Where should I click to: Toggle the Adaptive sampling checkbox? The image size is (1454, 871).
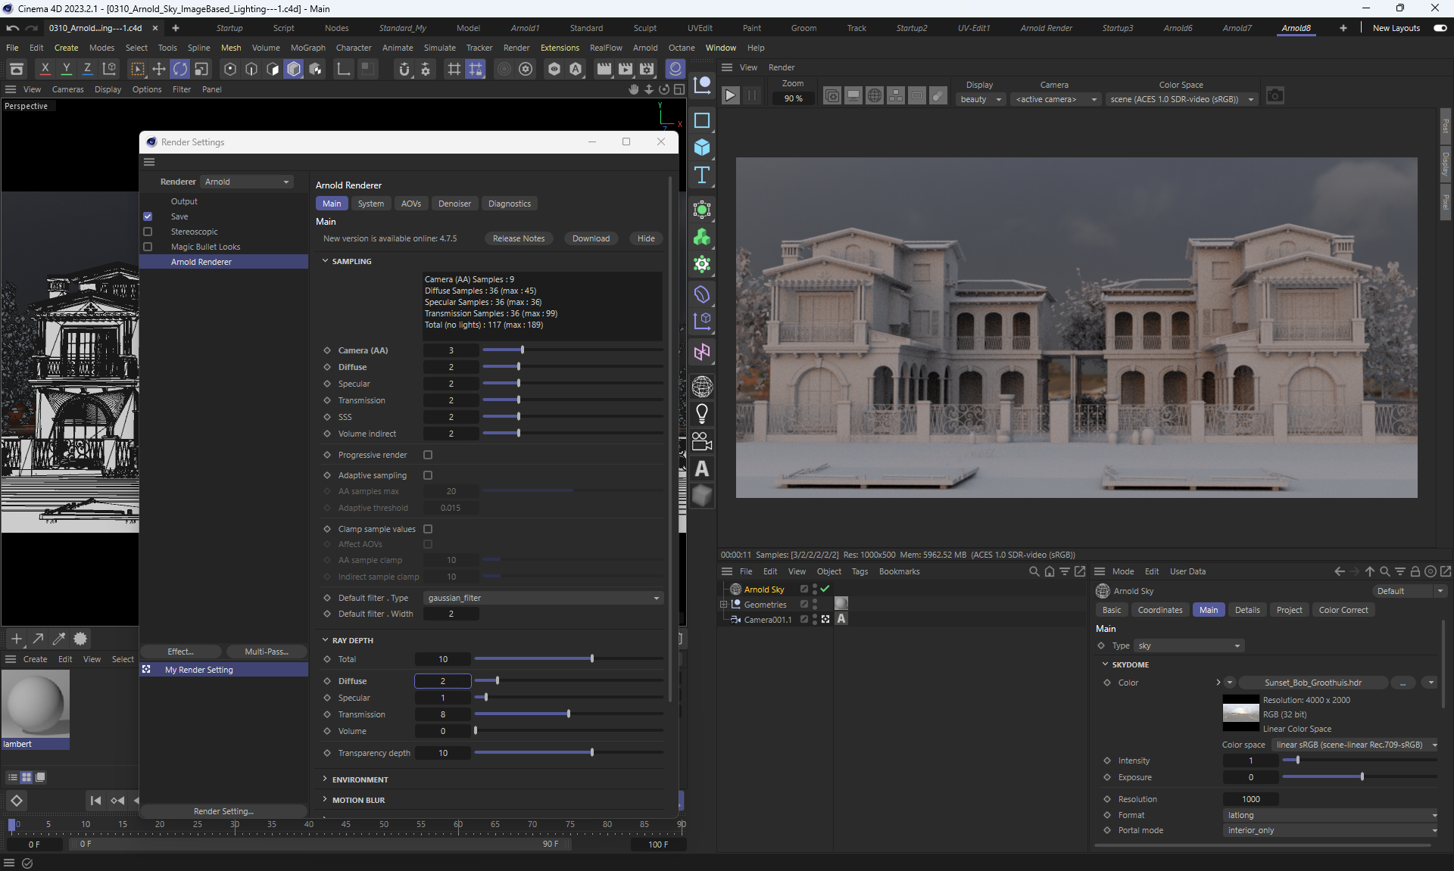tap(428, 475)
